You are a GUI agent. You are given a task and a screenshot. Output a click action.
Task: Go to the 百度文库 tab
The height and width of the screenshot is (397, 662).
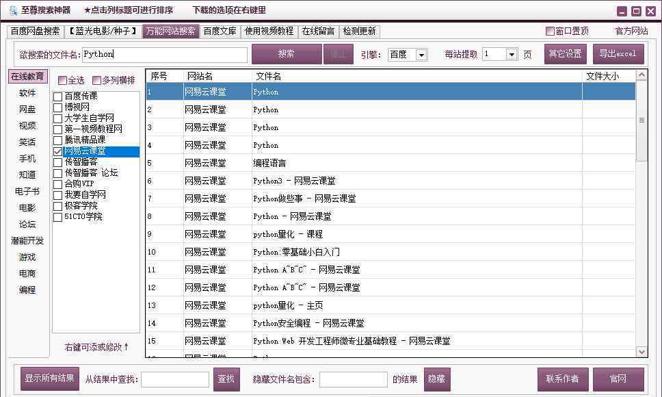(x=220, y=31)
